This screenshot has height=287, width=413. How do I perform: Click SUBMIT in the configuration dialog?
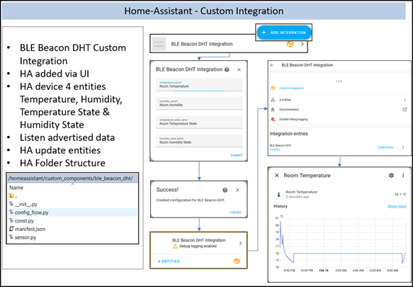pyautogui.click(x=237, y=155)
